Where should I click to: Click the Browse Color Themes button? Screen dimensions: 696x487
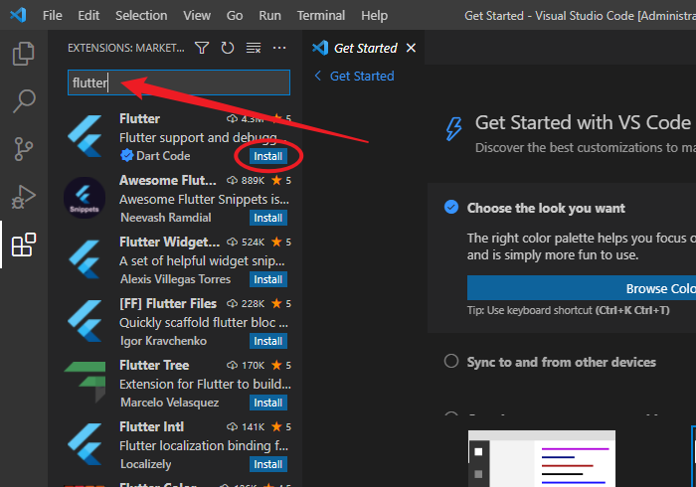coord(582,288)
